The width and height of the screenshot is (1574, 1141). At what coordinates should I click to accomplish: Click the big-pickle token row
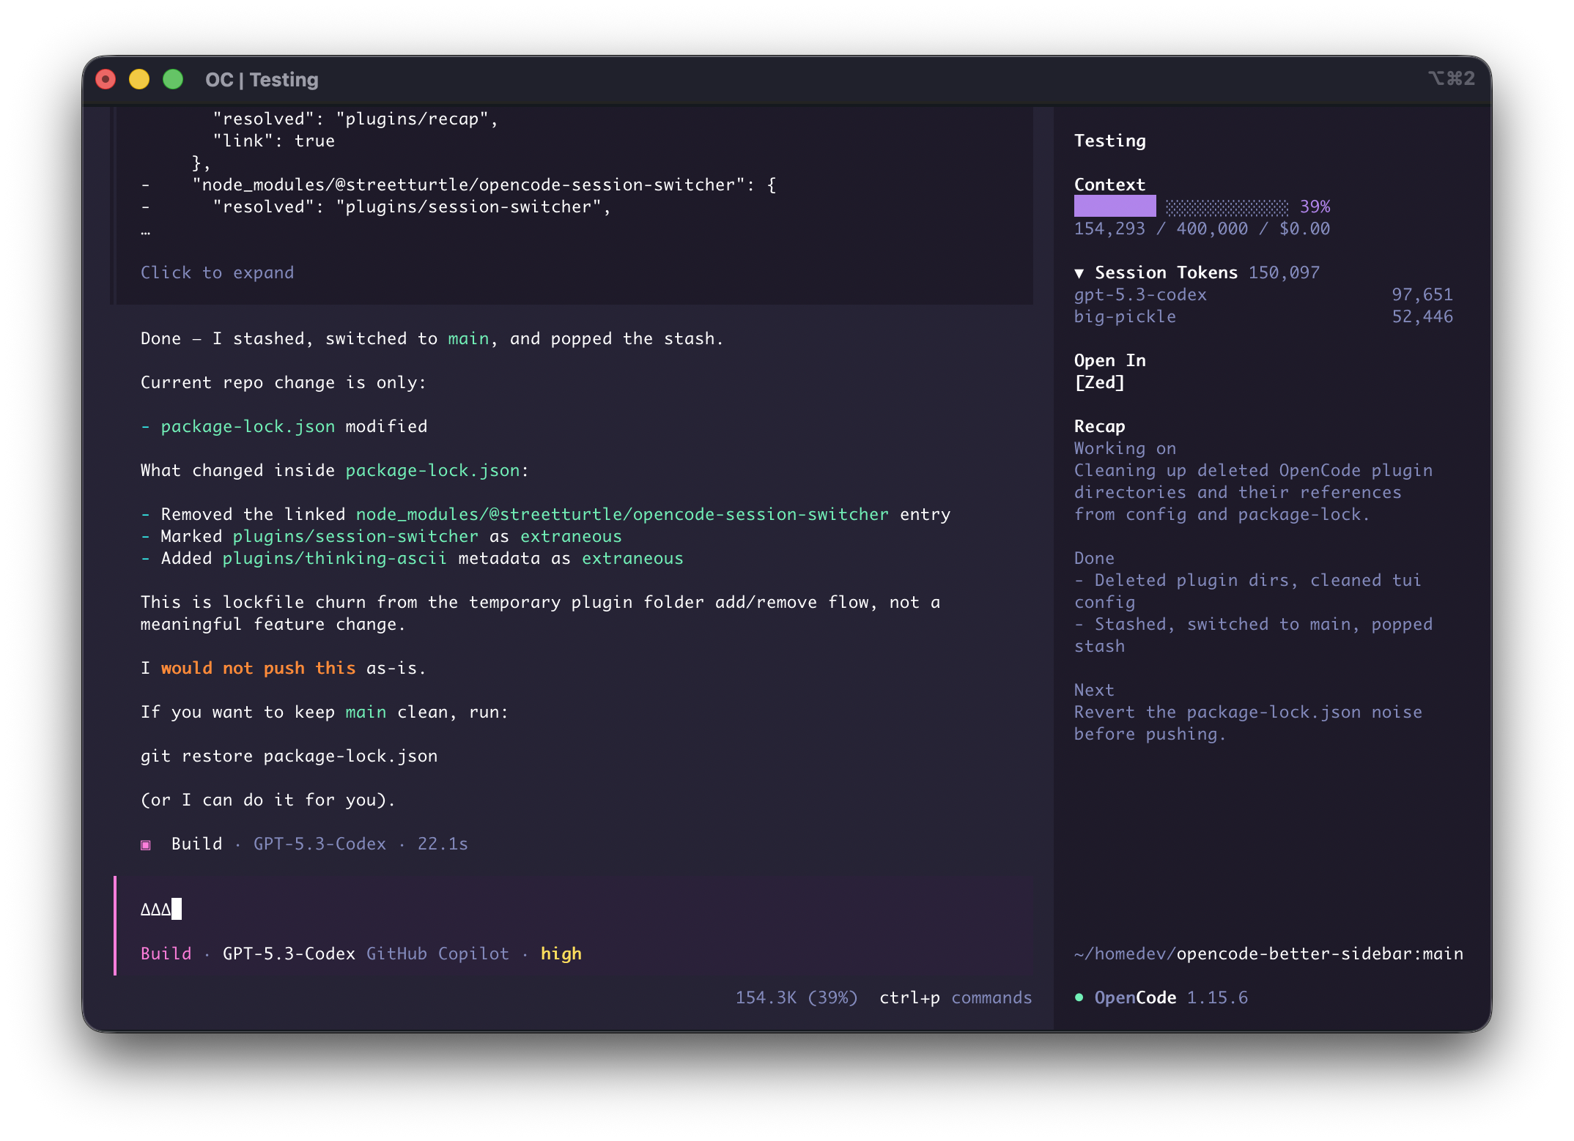(1263, 316)
